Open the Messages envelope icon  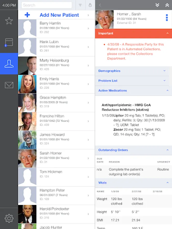[9, 85]
